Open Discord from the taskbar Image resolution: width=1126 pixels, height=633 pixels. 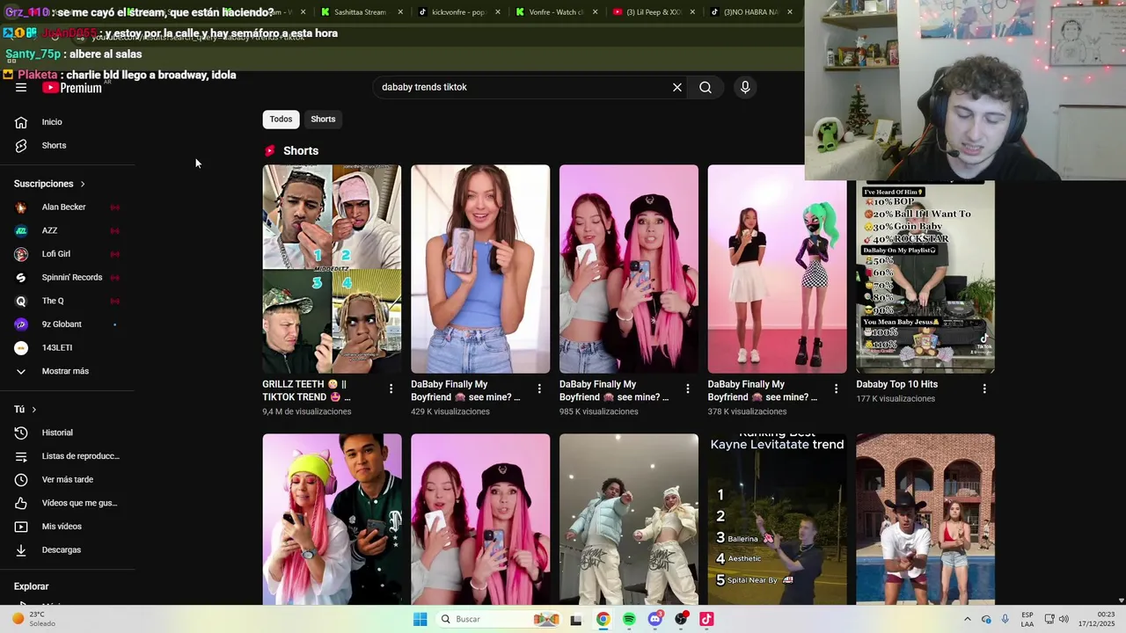tap(654, 619)
